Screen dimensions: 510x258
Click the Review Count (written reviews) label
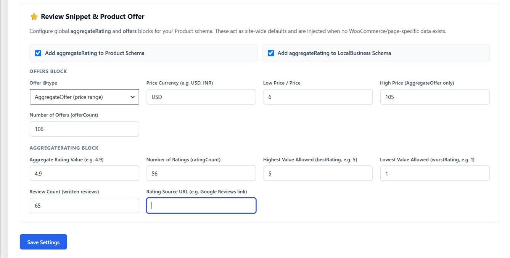[64, 192]
